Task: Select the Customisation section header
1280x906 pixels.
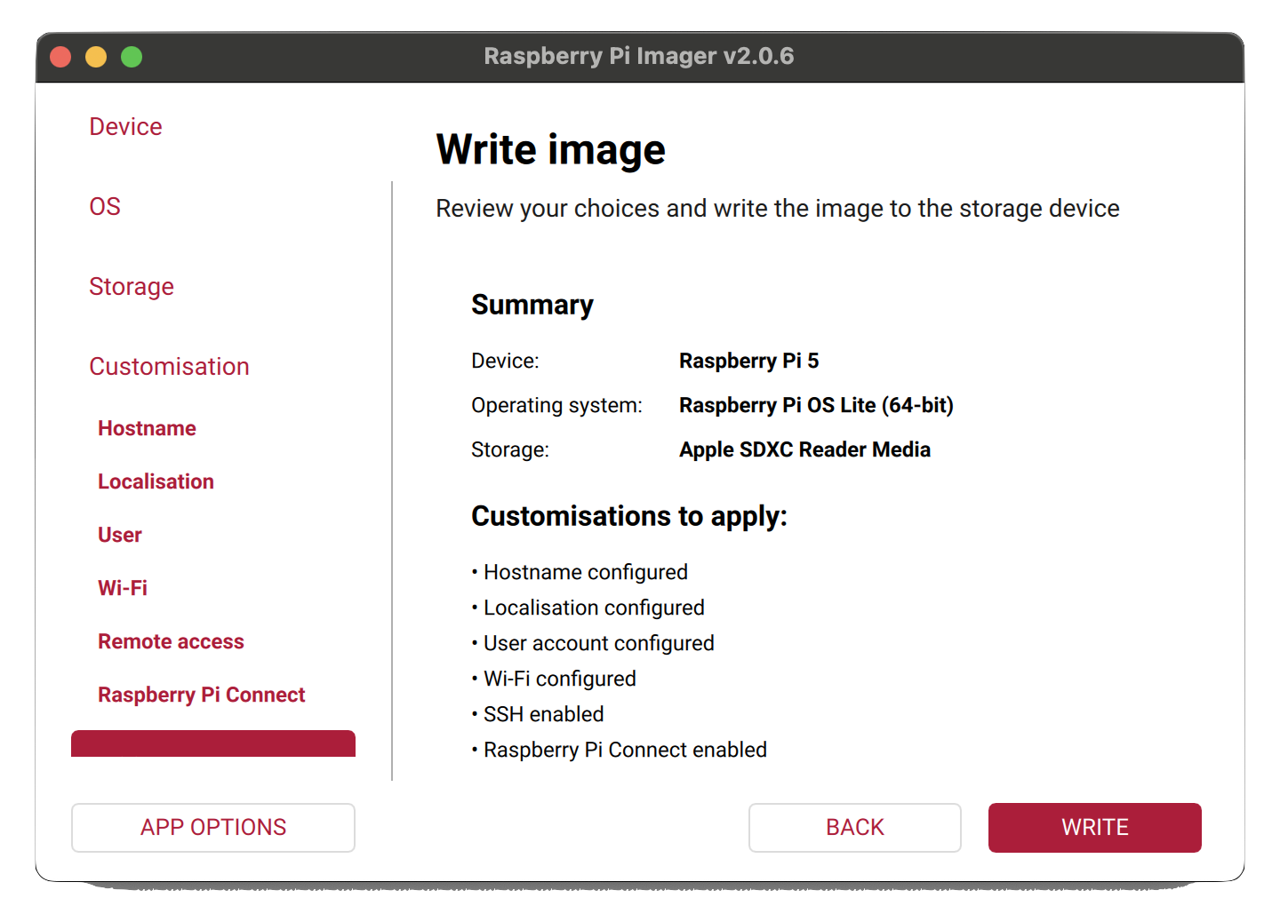Action: click(169, 366)
